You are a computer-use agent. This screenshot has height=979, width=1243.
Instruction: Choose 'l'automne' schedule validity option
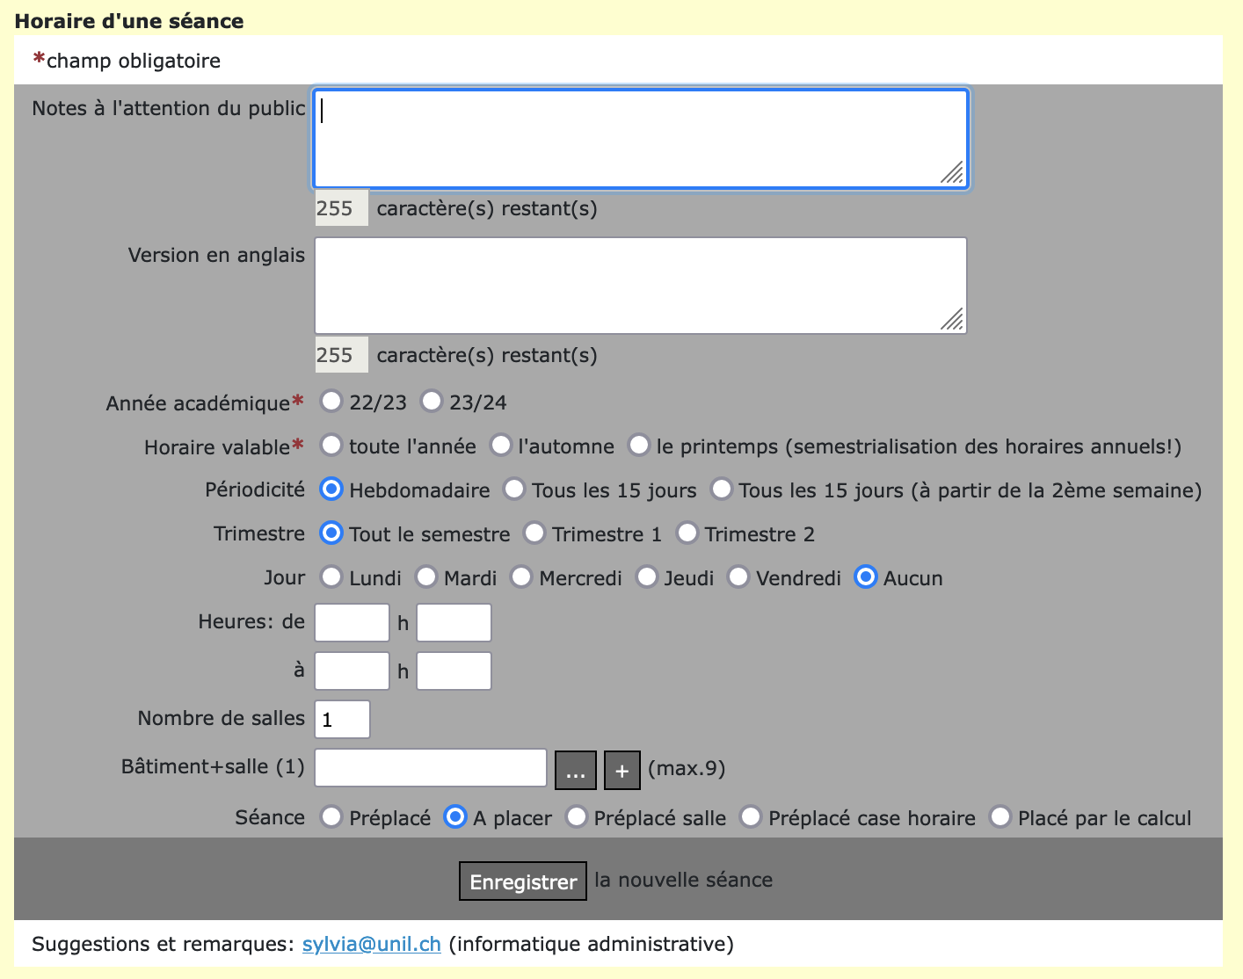pos(501,446)
